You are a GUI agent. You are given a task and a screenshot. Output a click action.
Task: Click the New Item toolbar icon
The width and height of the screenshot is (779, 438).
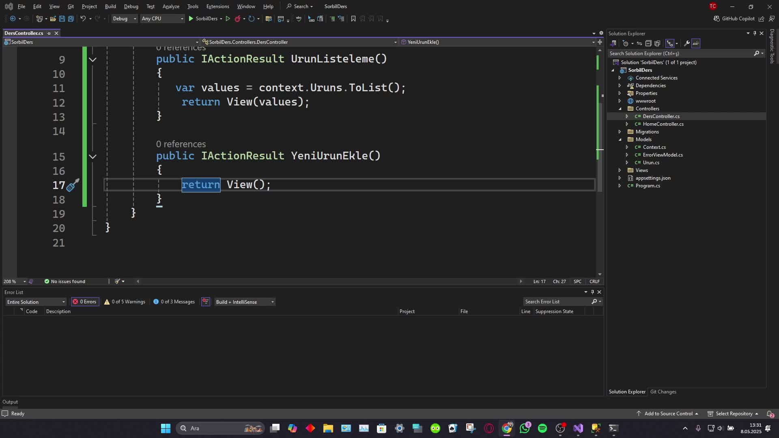tap(39, 19)
